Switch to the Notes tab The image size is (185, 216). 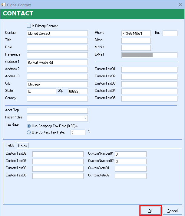point(22,146)
